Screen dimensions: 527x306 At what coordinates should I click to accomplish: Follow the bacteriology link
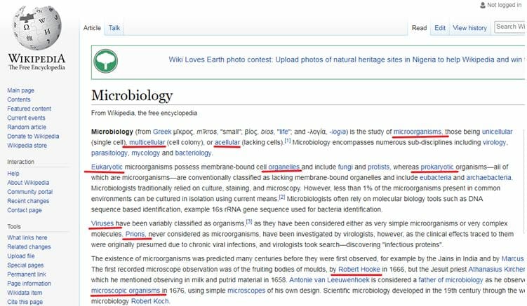point(193,153)
